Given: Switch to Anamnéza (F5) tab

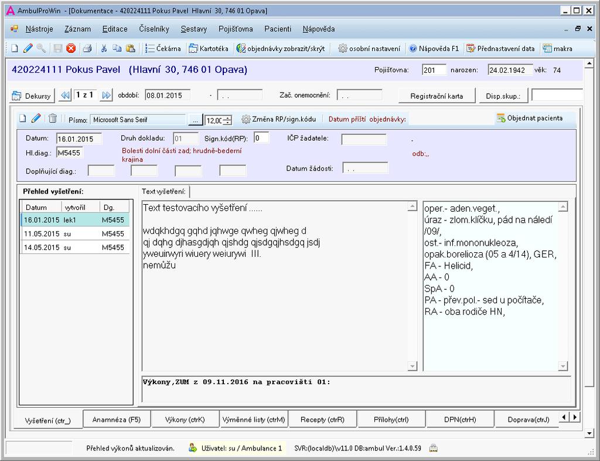Looking at the screenshot, I should click(x=117, y=419).
